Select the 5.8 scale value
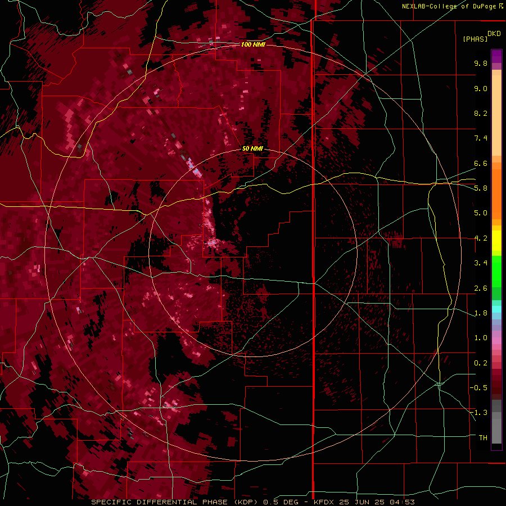 tap(481, 188)
